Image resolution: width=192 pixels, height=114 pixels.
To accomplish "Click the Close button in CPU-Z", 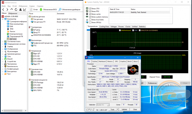I will [x=135, y=109].
